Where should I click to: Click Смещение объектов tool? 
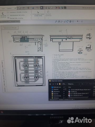pyautogui.click(x=3, y=15)
